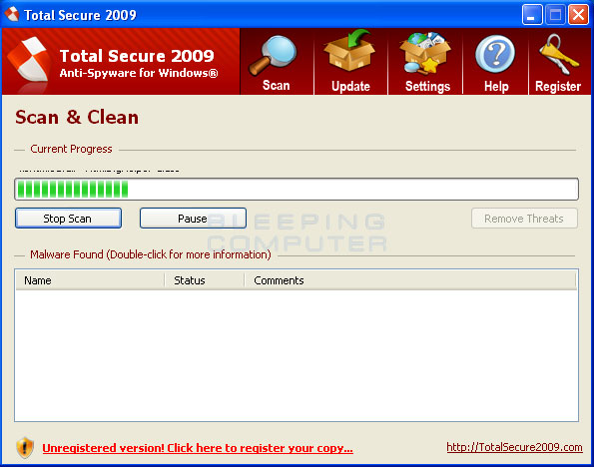This screenshot has height=467, width=594.
Task: Open the Scan magnifying glass icon
Action: point(273,56)
